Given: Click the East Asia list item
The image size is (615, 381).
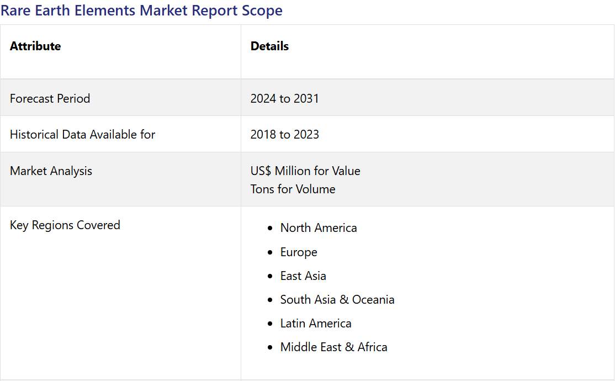Looking at the screenshot, I should [x=303, y=276].
